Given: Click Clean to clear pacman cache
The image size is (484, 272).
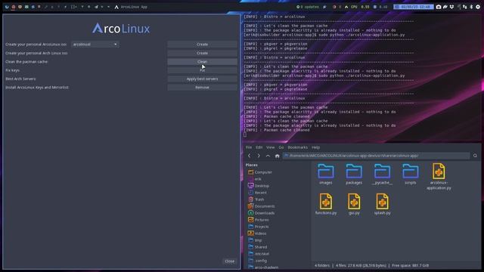Looking at the screenshot, I should click(x=202, y=62).
